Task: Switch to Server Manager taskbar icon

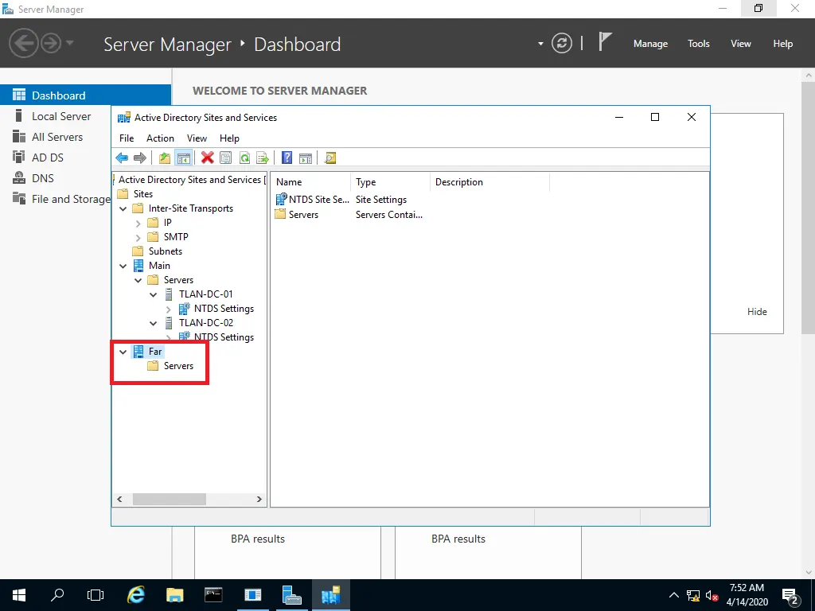Action: (291, 595)
